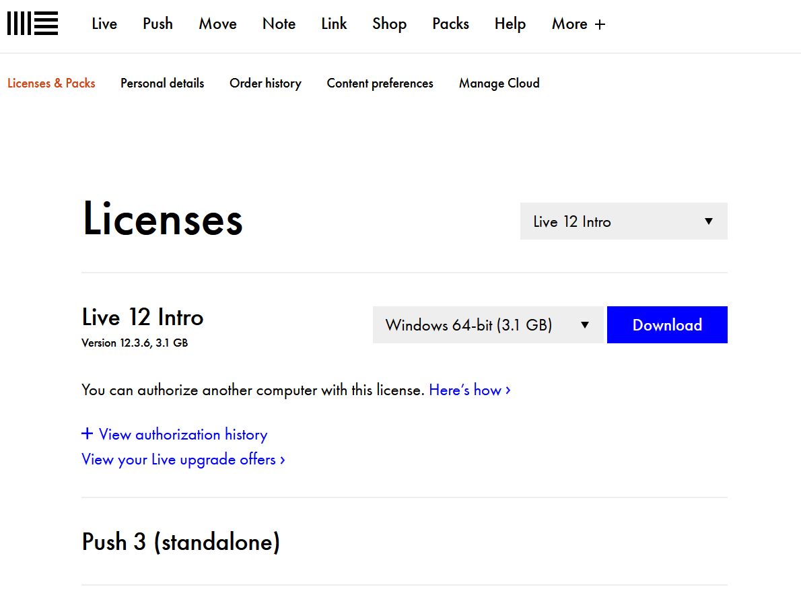Open the Windows 64-bit installer dropdown
This screenshot has height=591, width=801.
[x=488, y=325]
